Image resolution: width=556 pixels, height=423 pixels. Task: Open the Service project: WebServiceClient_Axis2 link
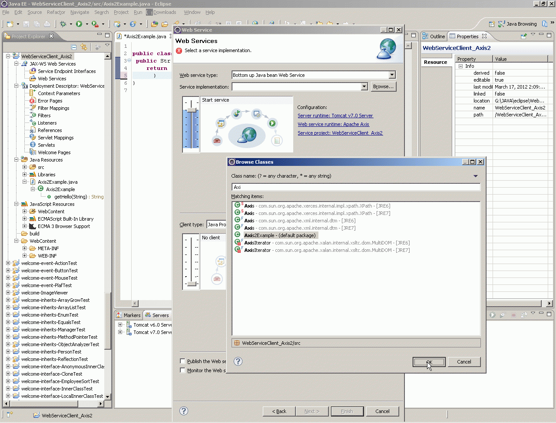[x=340, y=133]
